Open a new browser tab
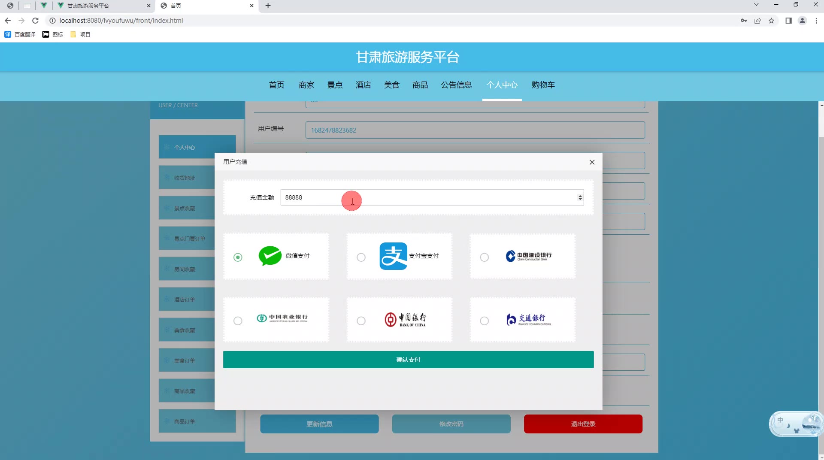The width and height of the screenshot is (824, 460). (268, 6)
